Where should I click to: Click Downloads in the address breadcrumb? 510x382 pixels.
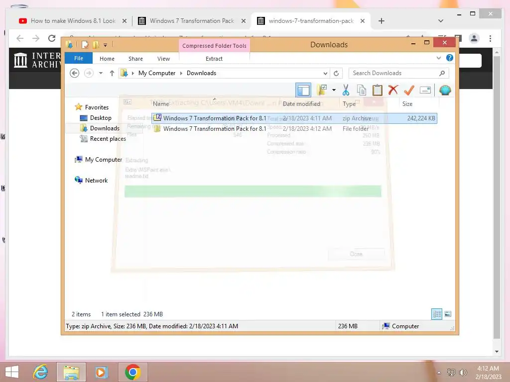pos(201,73)
